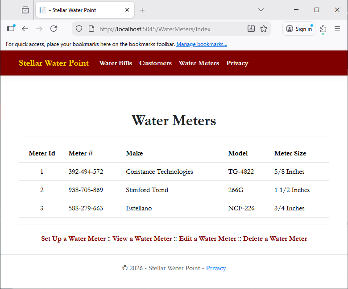Click the Meter # column header
Screen dimensions: 348x289
[81, 153]
